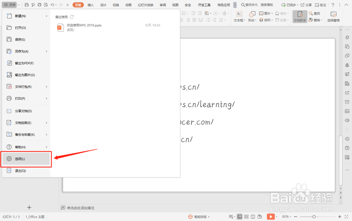The image size is (352, 221).
Task: Open the 形状 shapes tool
Action: coord(252,17)
